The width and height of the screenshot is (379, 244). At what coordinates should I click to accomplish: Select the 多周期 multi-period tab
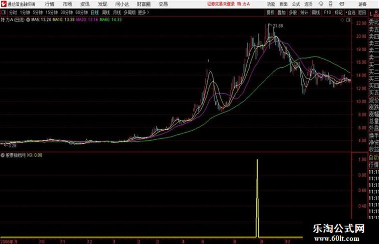point(130,12)
